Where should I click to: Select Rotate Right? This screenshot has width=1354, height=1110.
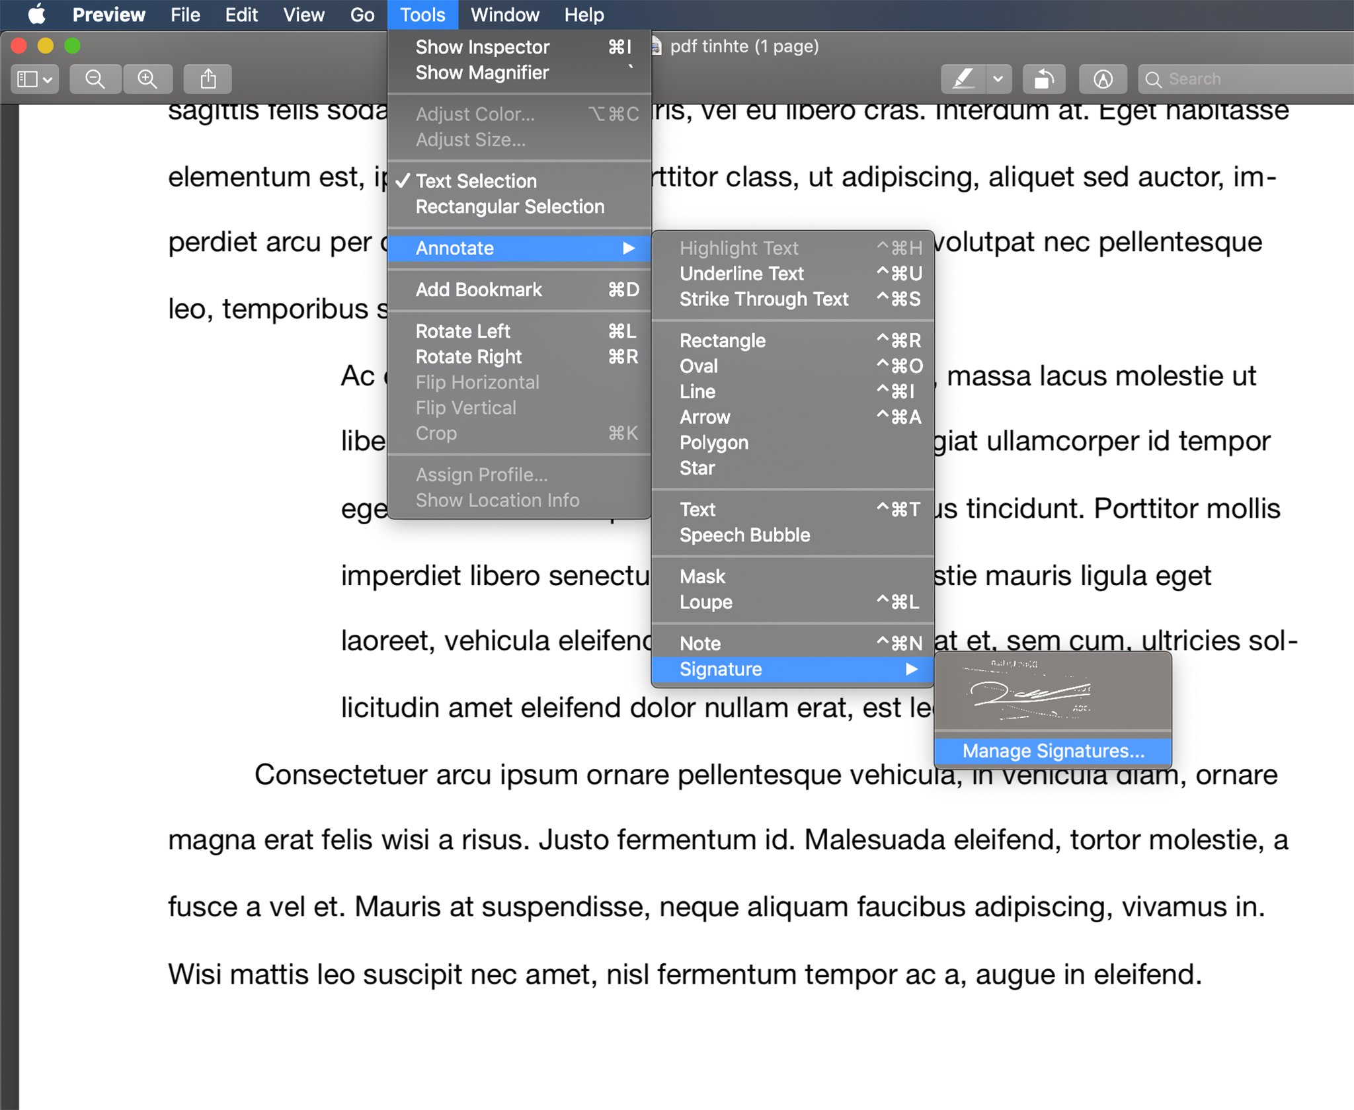pyautogui.click(x=520, y=357)
